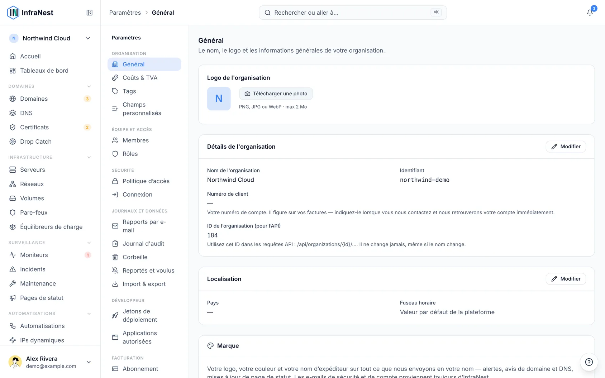The image size is (605, 378).
Task: Open the Alex Rivera user menu
Action: point(50,362)
